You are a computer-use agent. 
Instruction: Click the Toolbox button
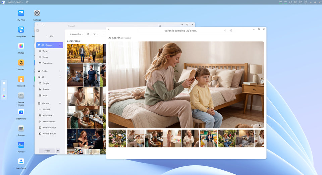pyautogui.click(x=47, y=151)
